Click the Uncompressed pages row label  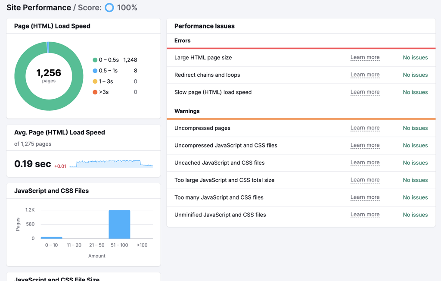coord(202,128)
